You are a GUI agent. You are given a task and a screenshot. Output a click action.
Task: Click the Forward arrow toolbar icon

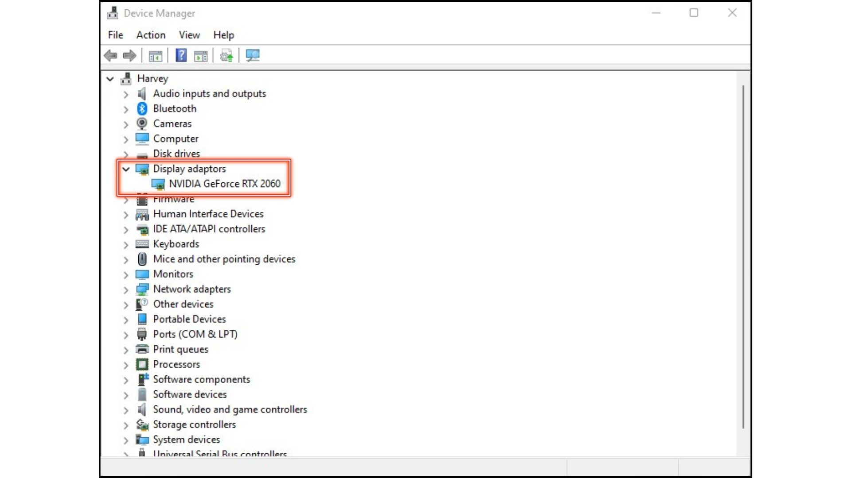tap(129, 56)
